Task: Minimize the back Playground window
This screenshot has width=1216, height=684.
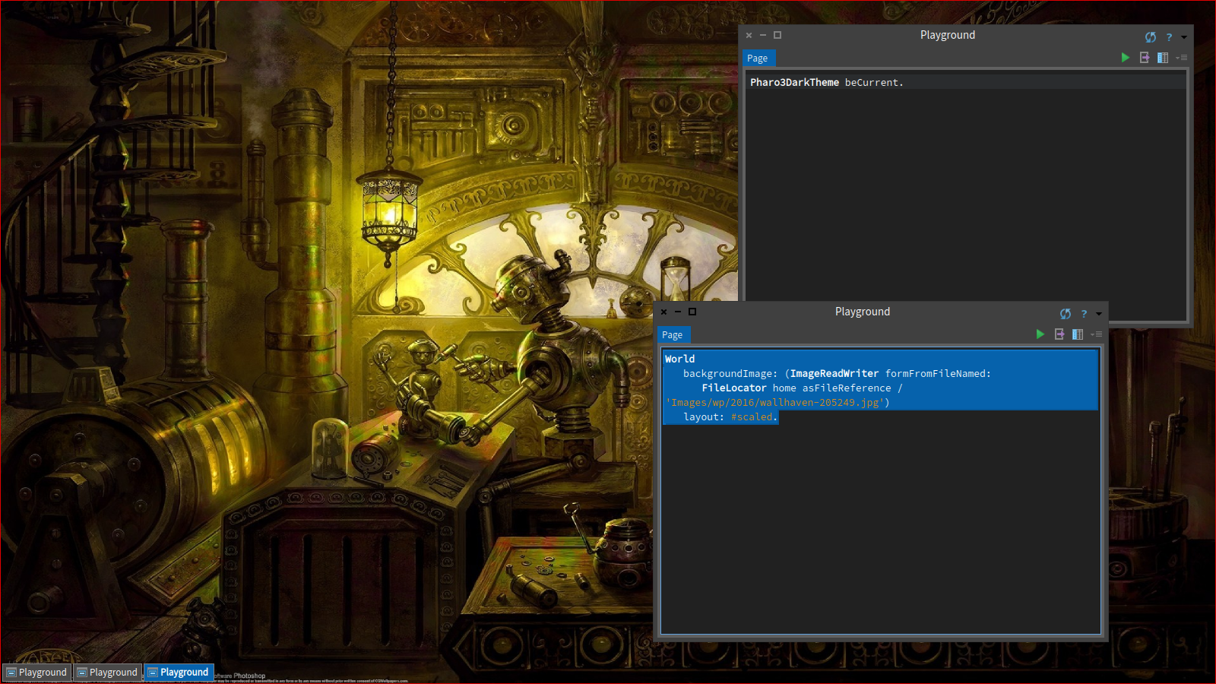Action: [763, 35]
